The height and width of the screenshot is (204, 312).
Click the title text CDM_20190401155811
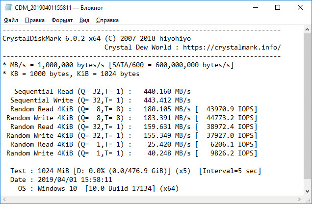43,8
